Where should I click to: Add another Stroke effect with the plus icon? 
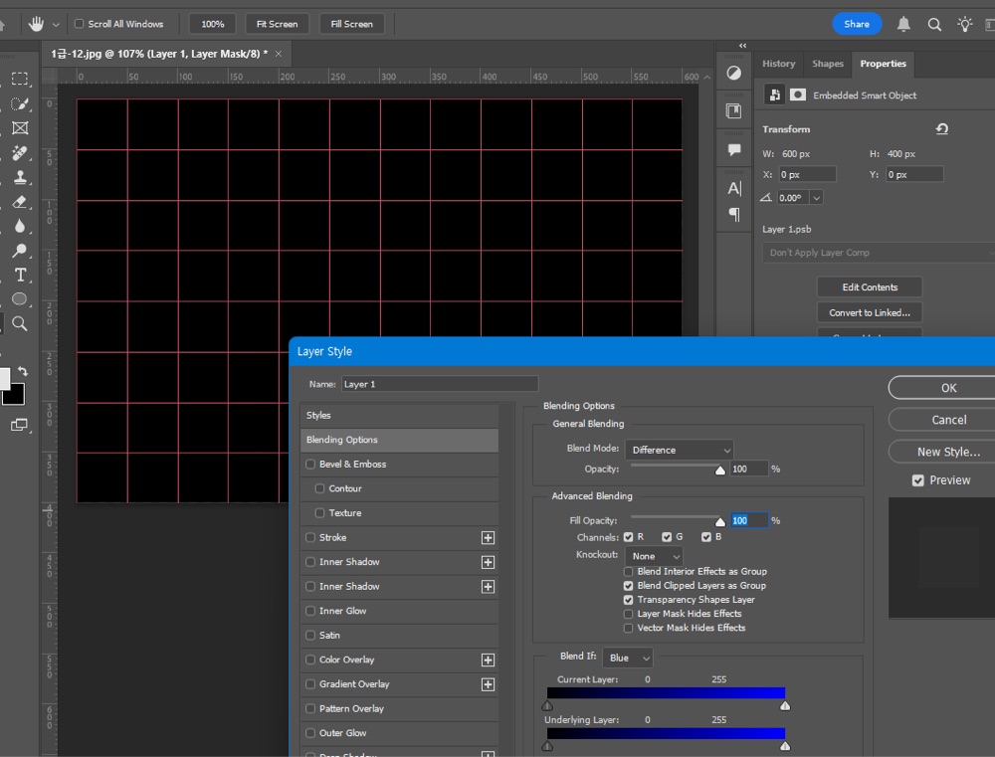tap(488, 537)
